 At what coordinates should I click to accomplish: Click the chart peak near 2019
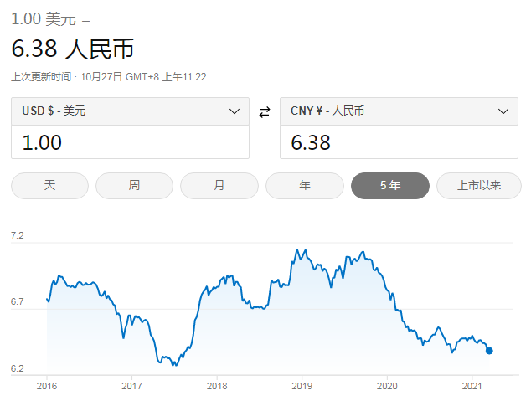coord(297,249)
